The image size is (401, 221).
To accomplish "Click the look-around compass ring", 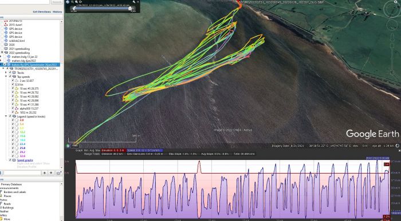I will (392, 9).
